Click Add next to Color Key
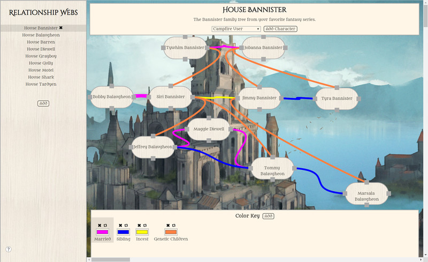Image resolution: width=428 pixels, height=262 pixels. pos(269,216)
